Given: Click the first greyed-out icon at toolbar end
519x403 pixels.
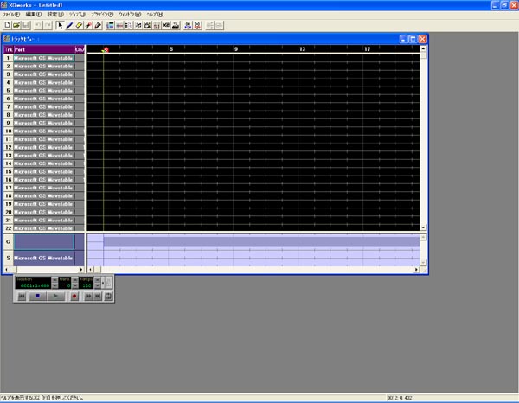Looking at the screenshot, I should [x=209, y=25].
